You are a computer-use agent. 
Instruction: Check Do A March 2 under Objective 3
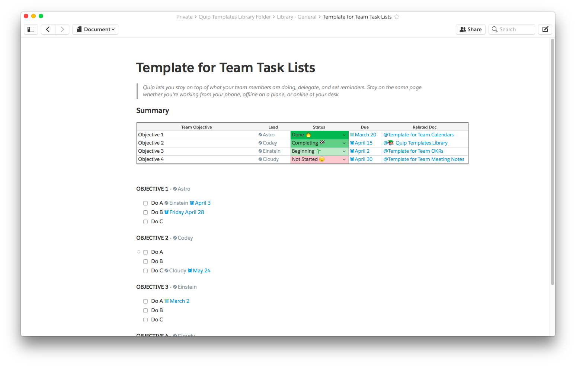[145, 301]
